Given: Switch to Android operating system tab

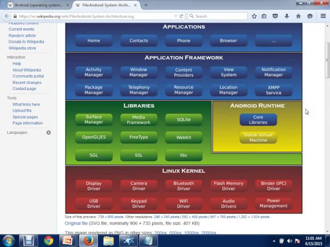Looking at the screenshot, I should (39, 5).
